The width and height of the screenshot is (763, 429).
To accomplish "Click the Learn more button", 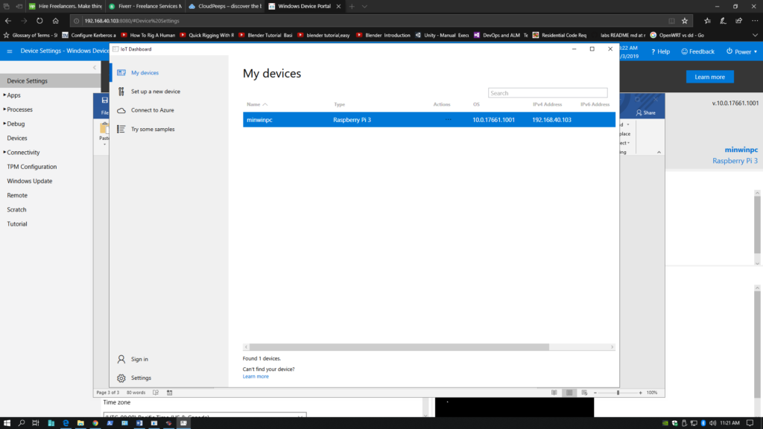I will point(709,77).
